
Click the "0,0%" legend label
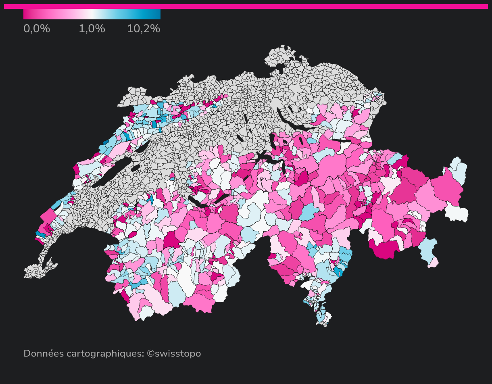pos(37,29)
